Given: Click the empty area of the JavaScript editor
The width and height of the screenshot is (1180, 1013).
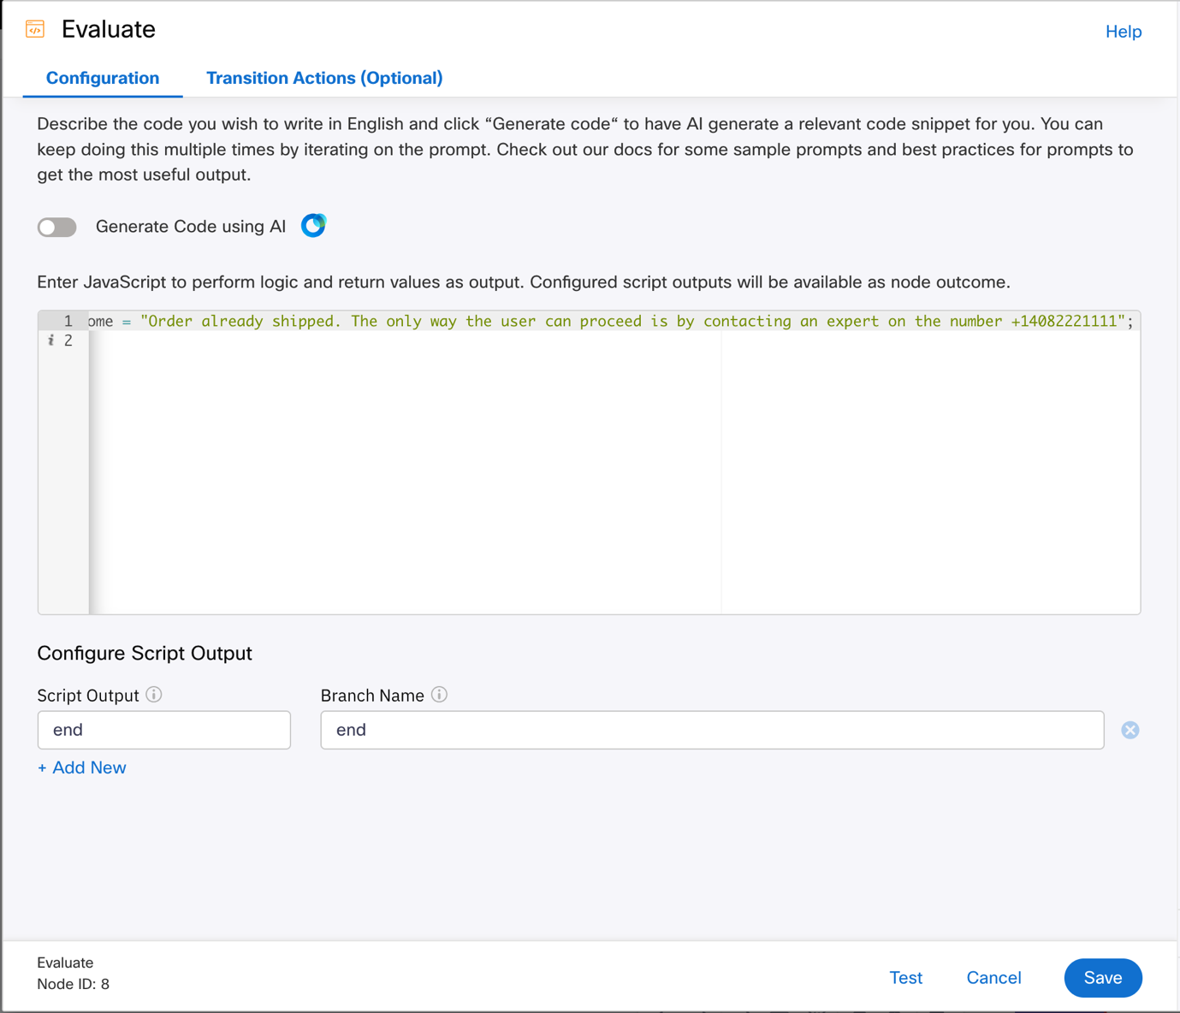Looking at the screenshot, I should [513, 479].
